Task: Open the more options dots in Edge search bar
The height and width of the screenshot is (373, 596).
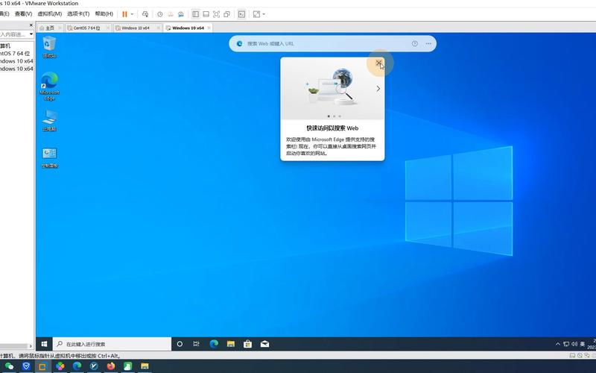Action: click(x=428, y=44)
